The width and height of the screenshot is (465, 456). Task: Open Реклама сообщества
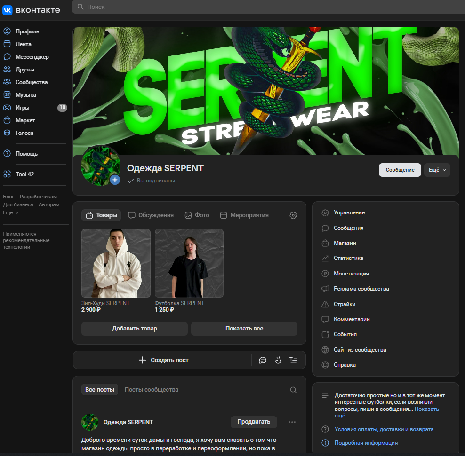(x=355, y=289)
